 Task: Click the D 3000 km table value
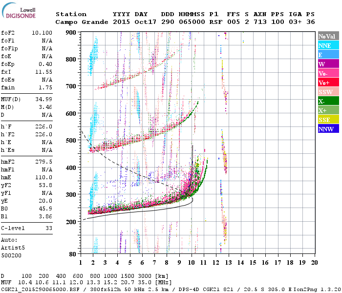145,276
